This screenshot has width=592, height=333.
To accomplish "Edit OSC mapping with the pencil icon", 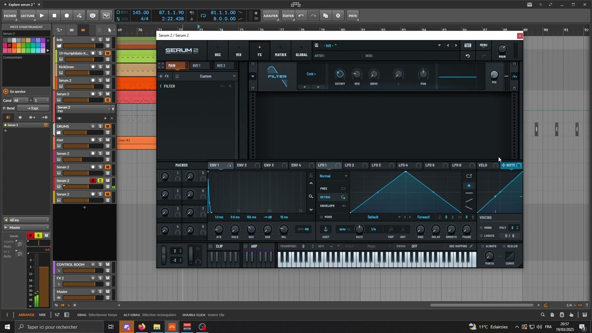I will (471, 246).
